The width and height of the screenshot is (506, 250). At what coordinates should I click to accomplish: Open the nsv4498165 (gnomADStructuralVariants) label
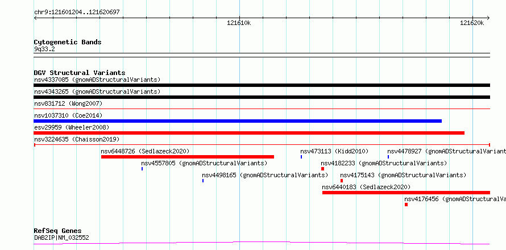(x=265, y=175)
